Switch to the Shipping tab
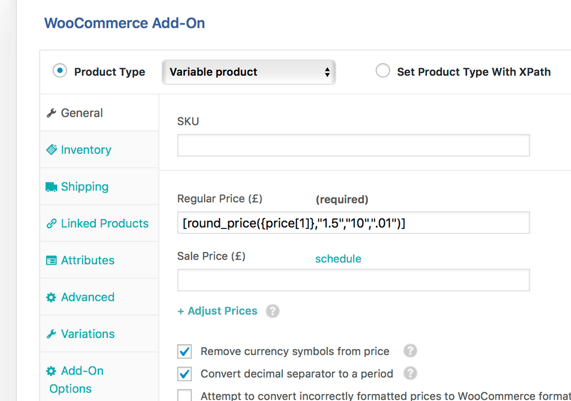Image resolution: width=571 pixels, height=401 pixels. (x=100, y=187)
